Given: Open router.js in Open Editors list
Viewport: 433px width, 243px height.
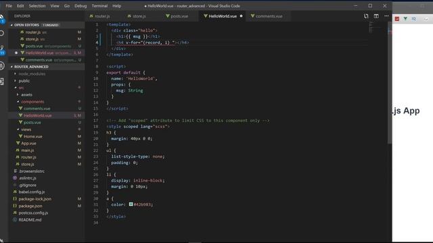Looking at the screenshot, I should [x=47, y=32].
